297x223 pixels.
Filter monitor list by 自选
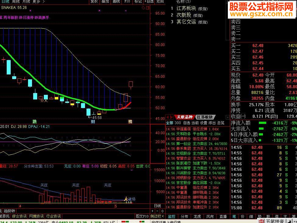(x=186, y=123)
